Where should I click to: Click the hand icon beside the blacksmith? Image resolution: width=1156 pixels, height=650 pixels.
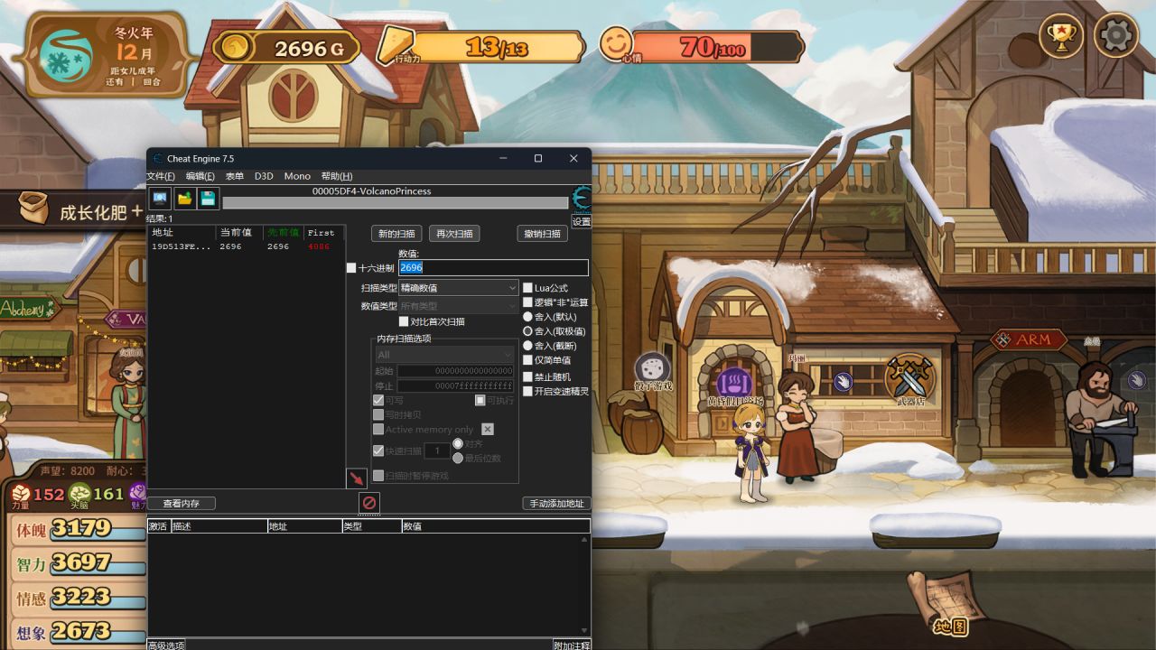tap(1136, 380)
